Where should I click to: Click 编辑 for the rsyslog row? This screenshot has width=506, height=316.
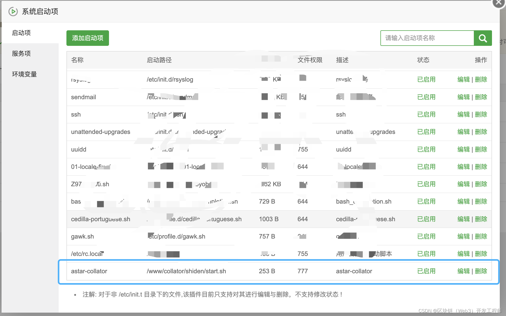pyautogui.click(x=463, y=80)
